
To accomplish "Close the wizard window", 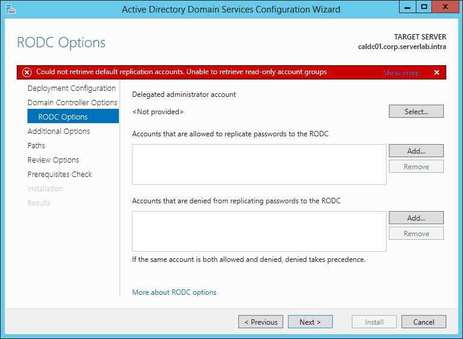I will (x=445, y=7).
